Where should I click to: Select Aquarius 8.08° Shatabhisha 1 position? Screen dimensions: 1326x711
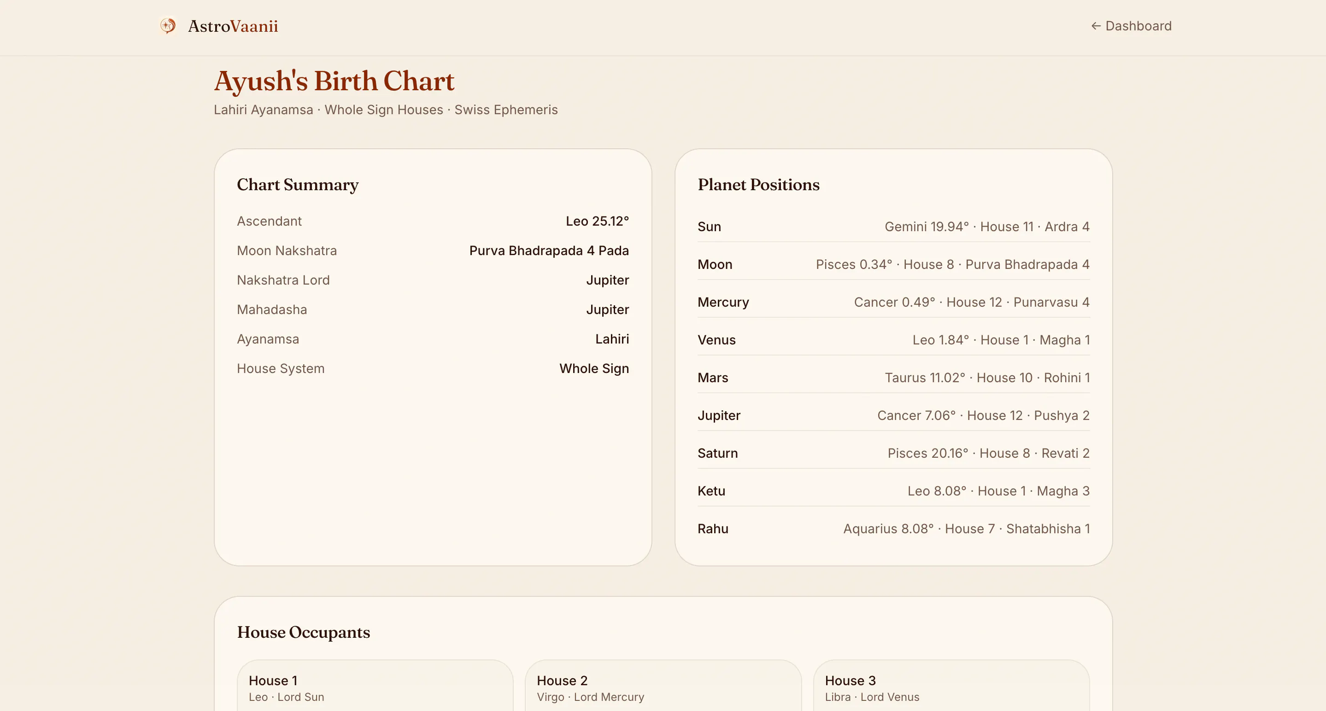(966, 529)
